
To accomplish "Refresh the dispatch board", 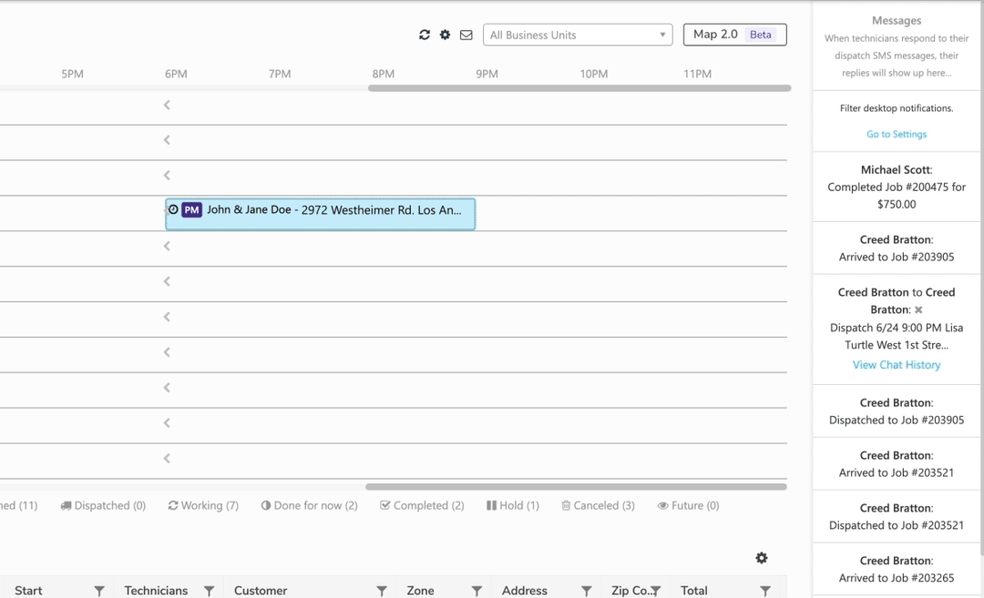I will (x=425, y=35).
